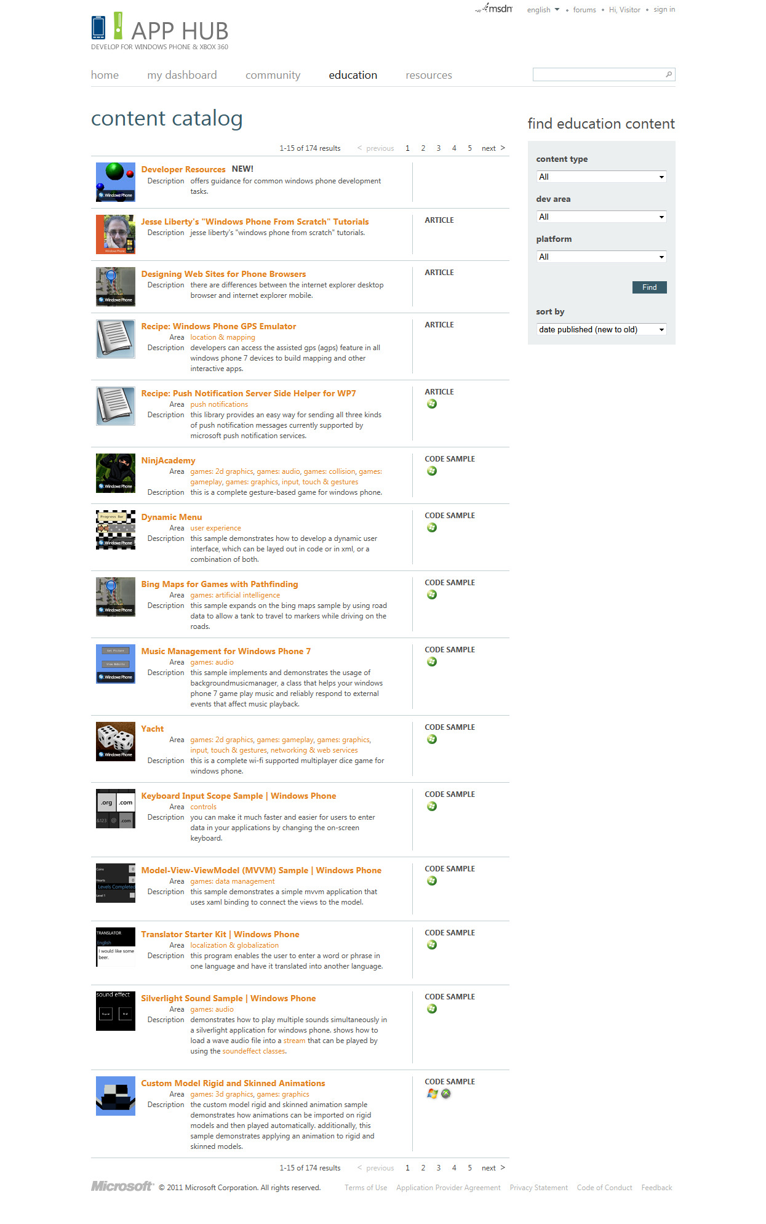Viewport: 766px width, 1224px height.
Task: Open Jesse Liberty tutorials thumbnail
Action: coord(116,234)
